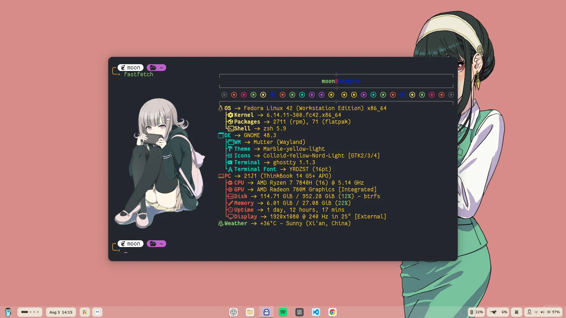
Task: Open the Zed editor icon in the dock
Action: [x=299, y=312]
